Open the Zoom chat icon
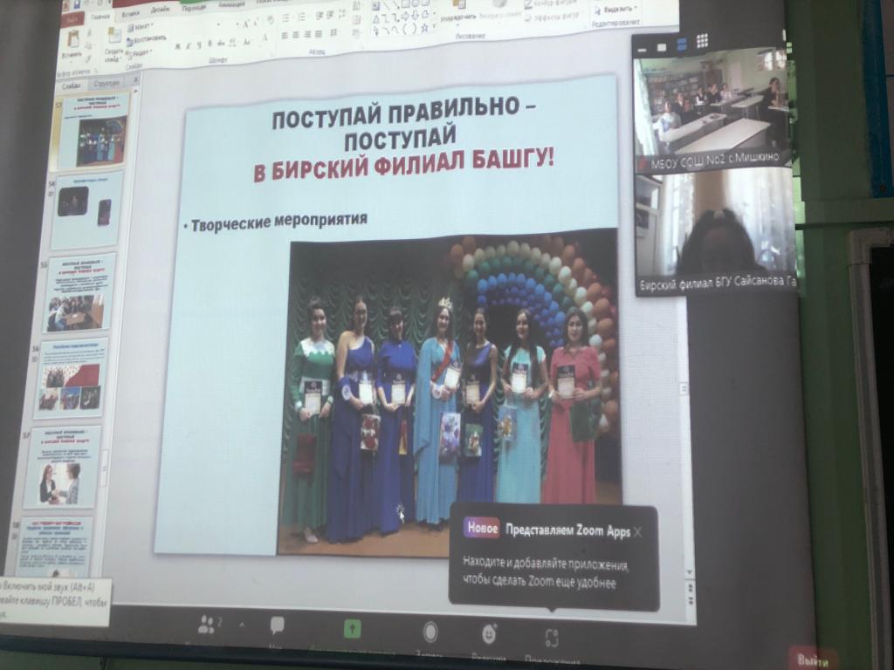 point(278,626)
